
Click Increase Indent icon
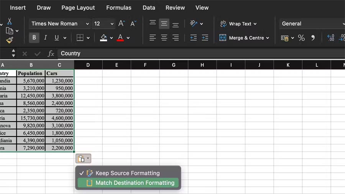click(205, 38)
